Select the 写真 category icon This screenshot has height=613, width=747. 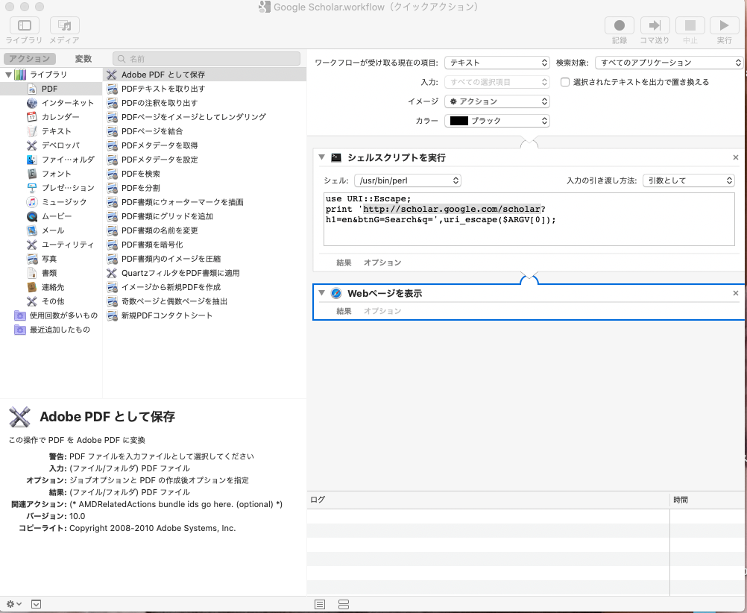32,259
